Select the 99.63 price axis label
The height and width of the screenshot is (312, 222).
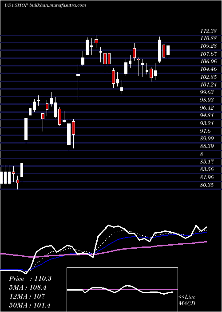(x=207, y=93)
